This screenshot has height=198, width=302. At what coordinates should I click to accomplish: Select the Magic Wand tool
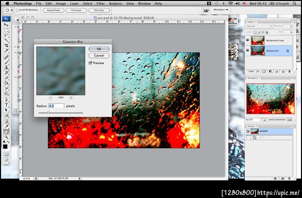coord(6,40)
